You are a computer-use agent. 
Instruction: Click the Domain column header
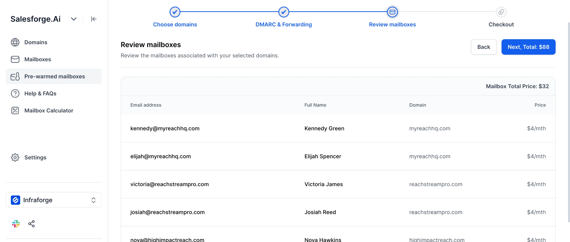tap(417, 105)
